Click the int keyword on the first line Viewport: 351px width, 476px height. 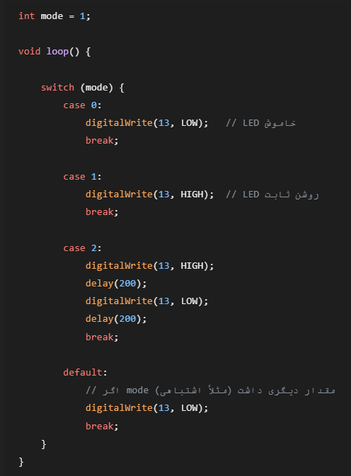pos(27,16)
